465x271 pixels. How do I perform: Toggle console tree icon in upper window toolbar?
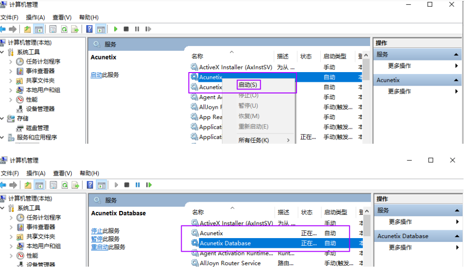tap(39, 29)
